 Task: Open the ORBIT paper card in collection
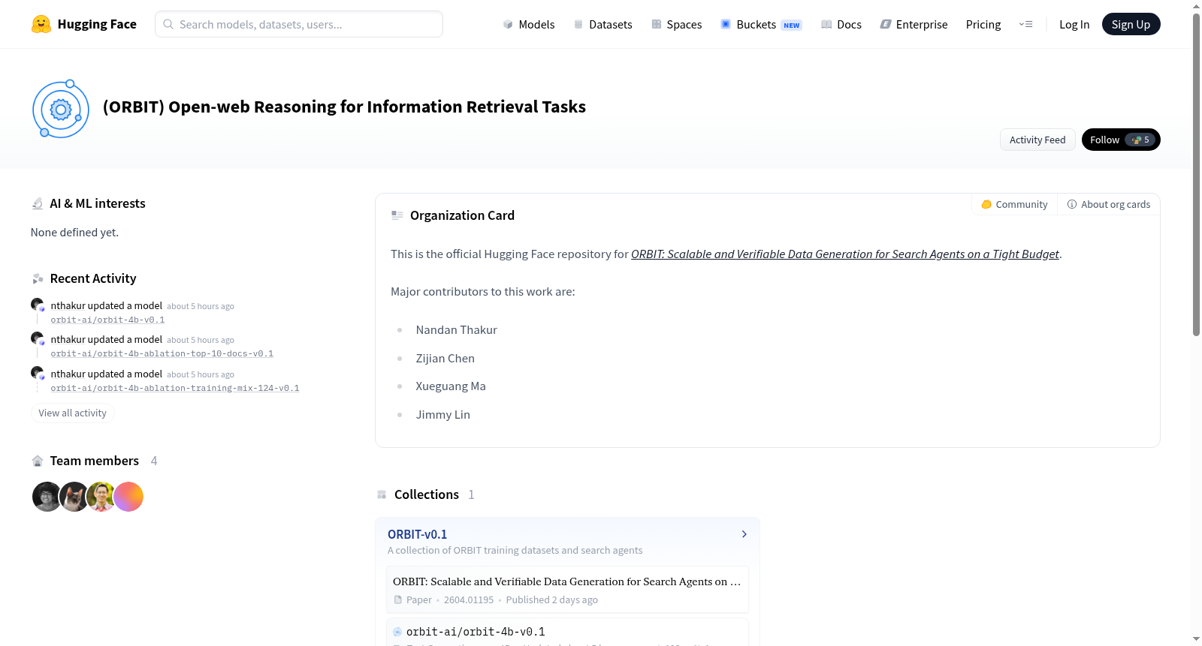coord(567,590)
